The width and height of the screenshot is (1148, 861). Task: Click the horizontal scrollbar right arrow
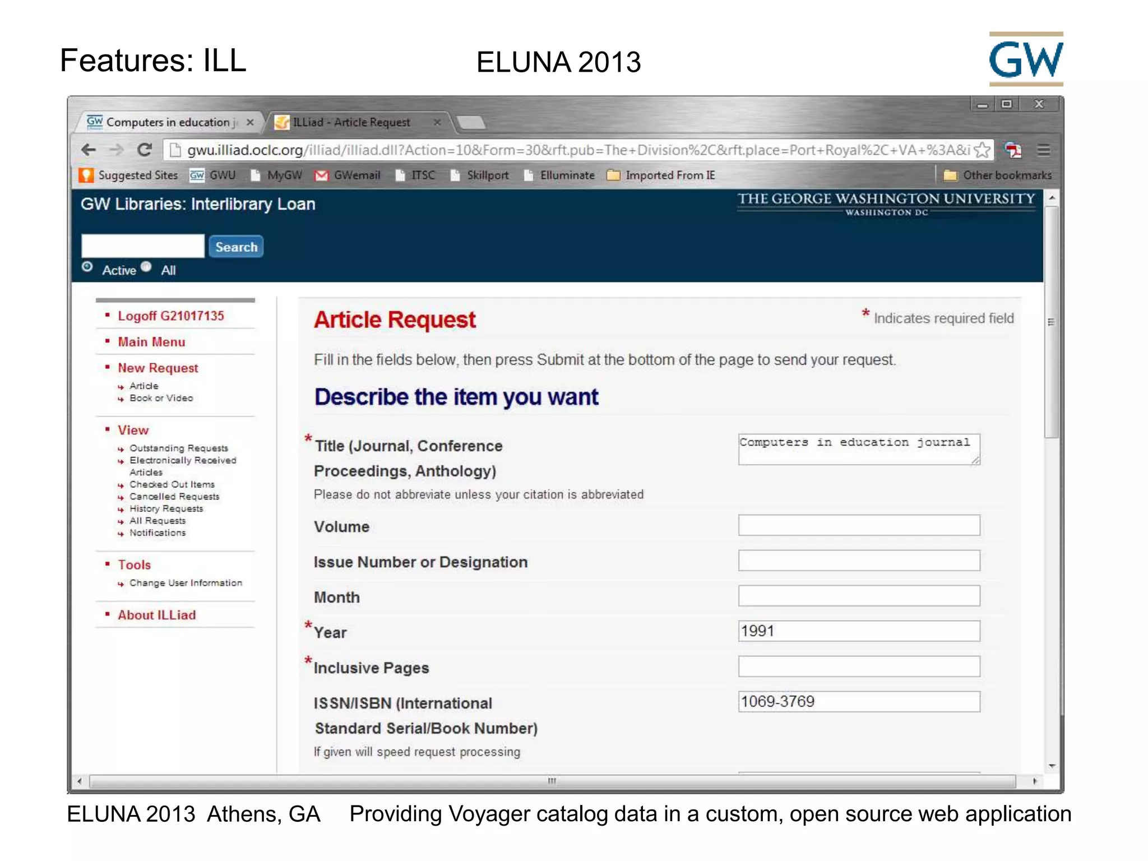(x=1035, y=781)
